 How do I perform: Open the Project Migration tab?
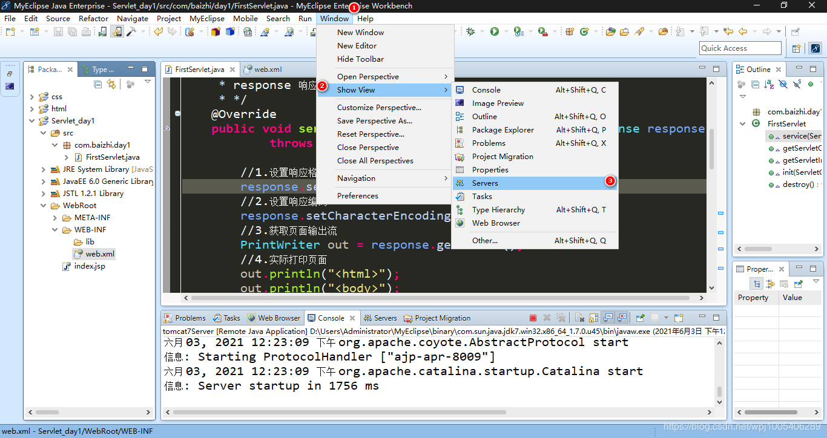pos(437,318)
